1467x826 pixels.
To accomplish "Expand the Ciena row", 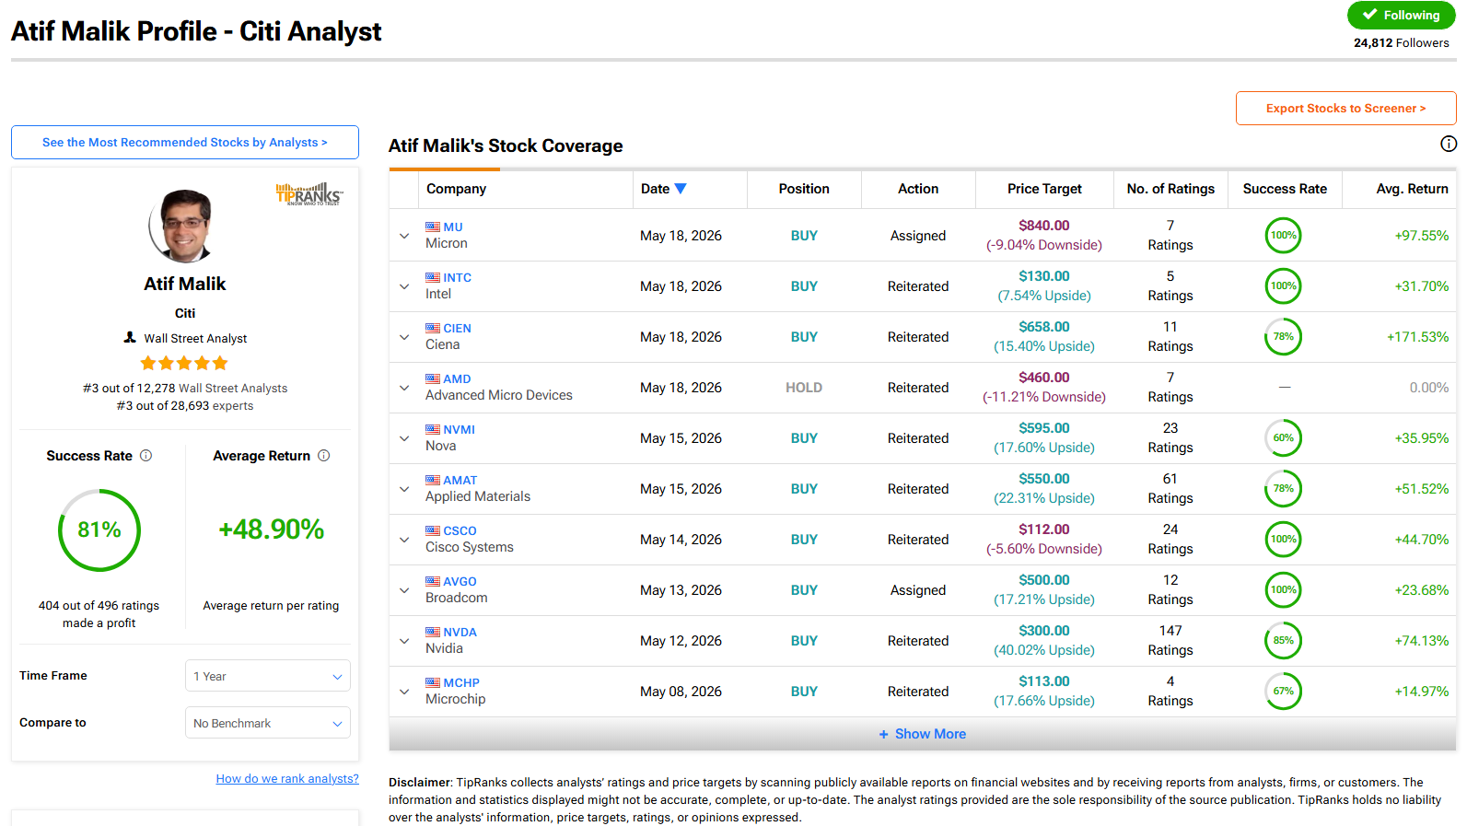I will click(404, 337).
